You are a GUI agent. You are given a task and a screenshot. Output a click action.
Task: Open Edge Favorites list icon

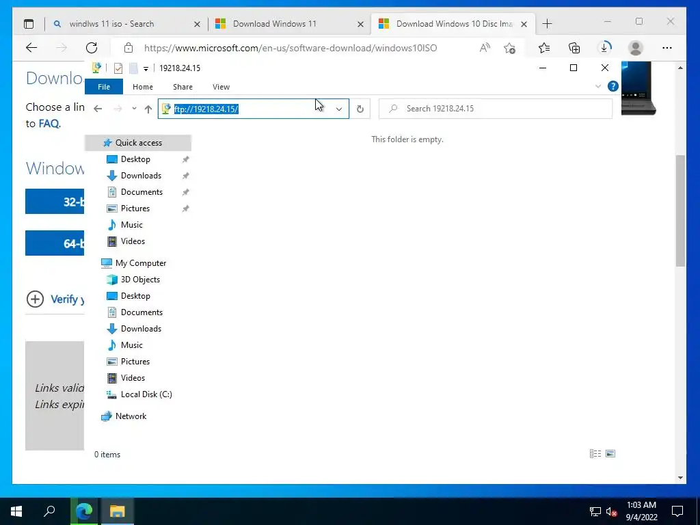pos(543,48)
